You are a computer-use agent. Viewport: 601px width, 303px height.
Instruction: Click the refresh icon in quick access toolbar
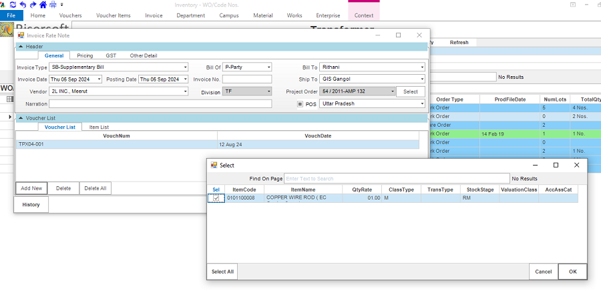14,4
